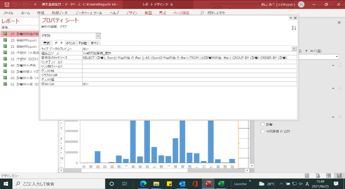Switch to Design View status bar icon
Viewport: 345px width, 189px height.
pos(339,176)
